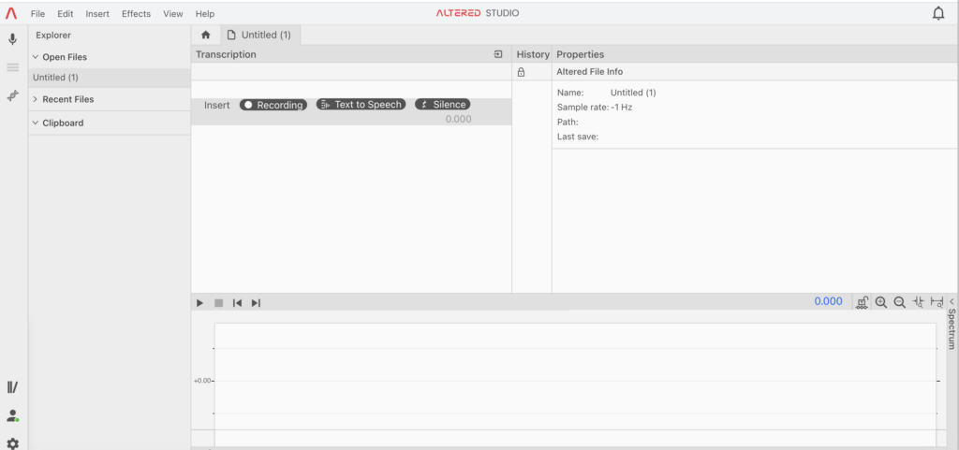Click the user account icon
959x450 pixels.
coord(13,415)
